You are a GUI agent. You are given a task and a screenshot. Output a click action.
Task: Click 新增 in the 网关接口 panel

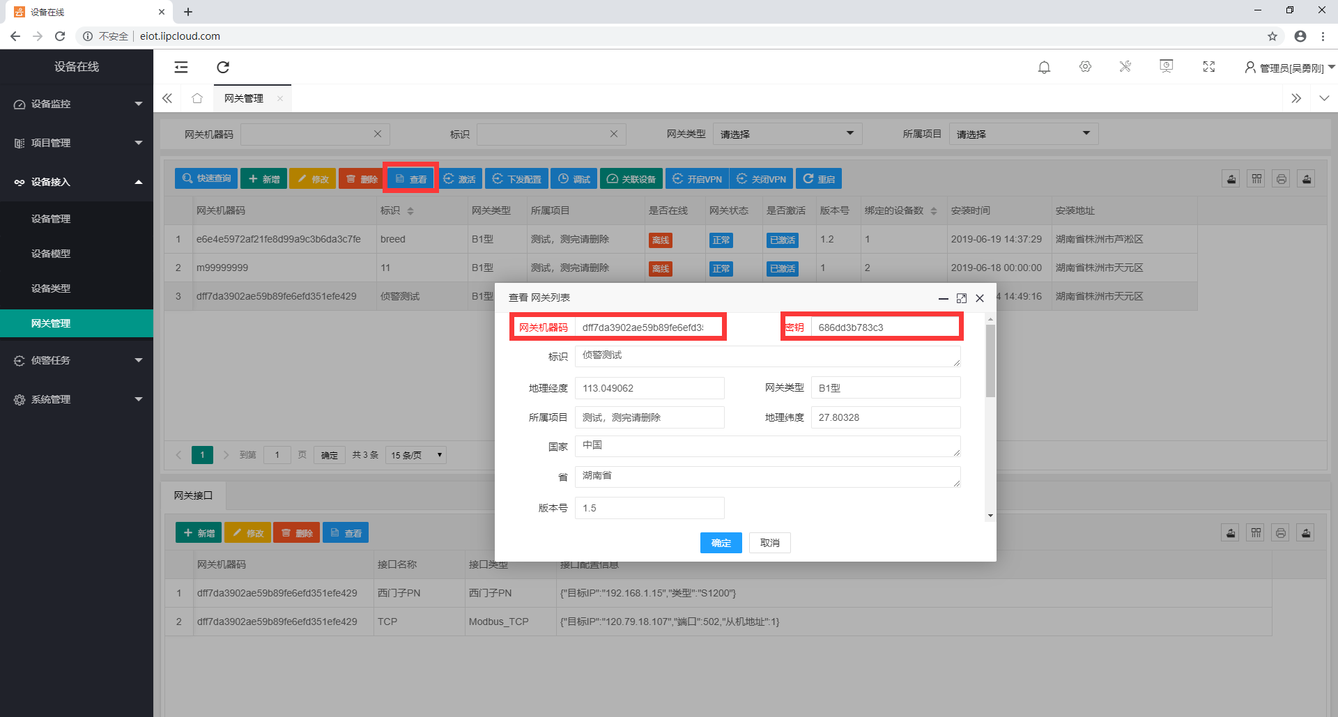[x=199, y=533]
